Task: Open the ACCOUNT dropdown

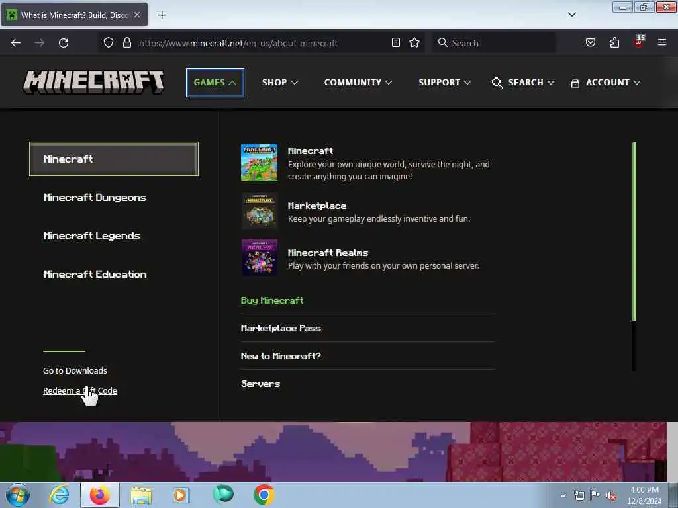Action: 605,83
